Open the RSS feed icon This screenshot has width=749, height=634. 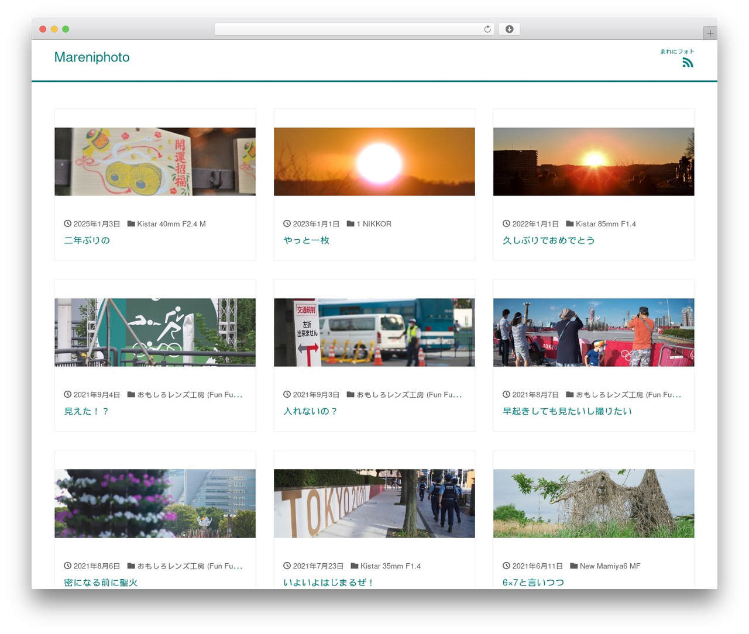coord(688,63)
